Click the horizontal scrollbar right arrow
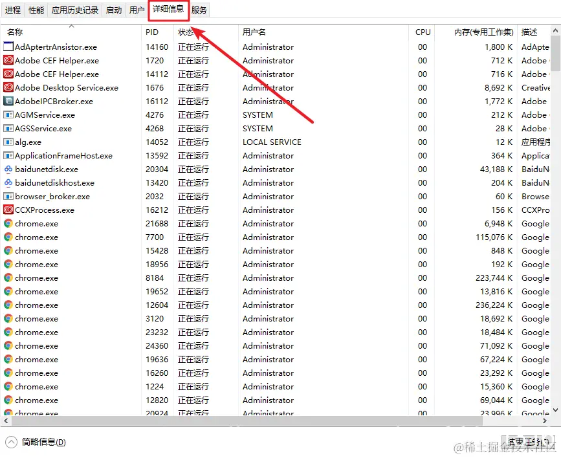The width and height of the screenshot is (561, 458). [545, 420]
